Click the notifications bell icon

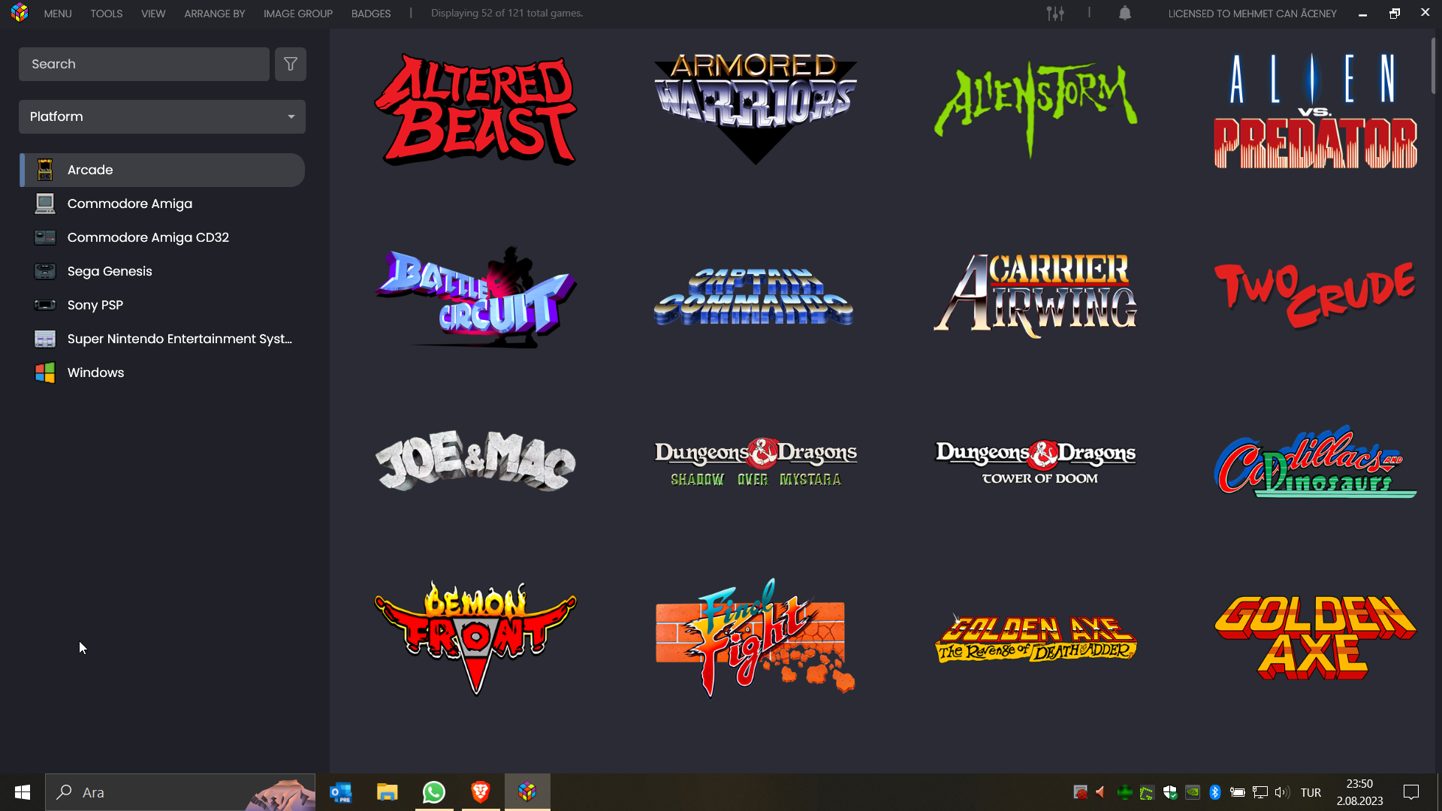[x=1125, y=13]
